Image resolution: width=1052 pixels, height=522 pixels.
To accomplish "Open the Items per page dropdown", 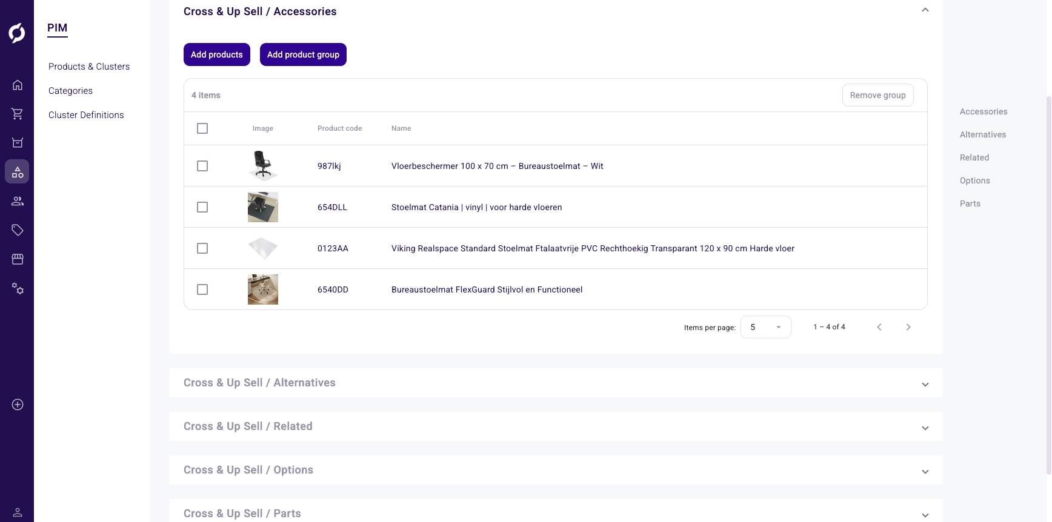I will 766,327.
